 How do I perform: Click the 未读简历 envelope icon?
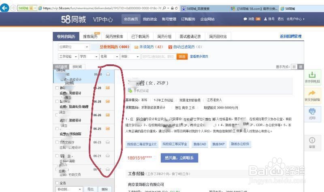point(136,47)
